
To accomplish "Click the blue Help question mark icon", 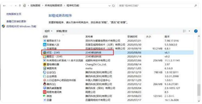I will [x=196, y=31].
